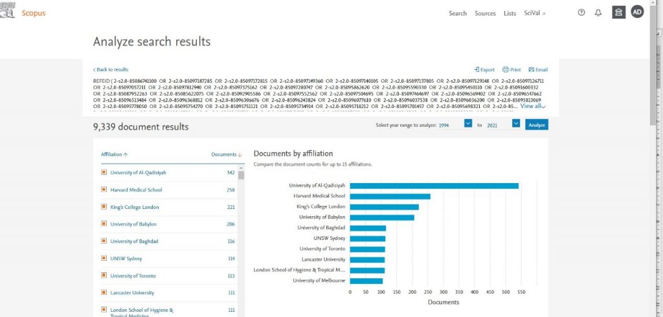Open the SciVal menu link

click(534, 13)
